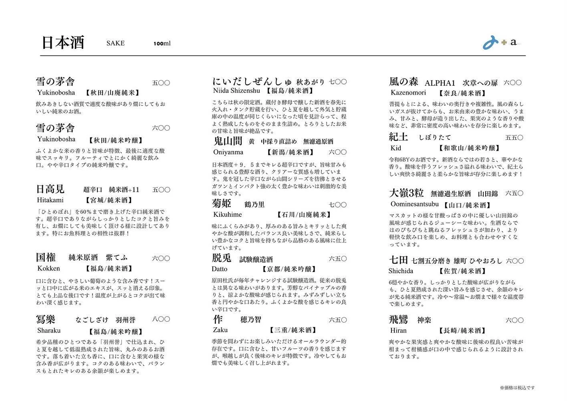Click the 試験醸造酒 subtitle
This screenshot has width=567, height=401.
256,260
